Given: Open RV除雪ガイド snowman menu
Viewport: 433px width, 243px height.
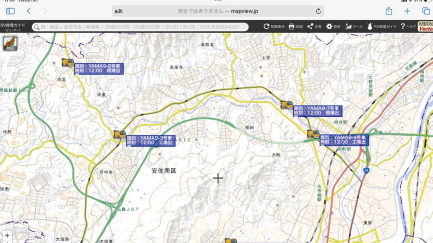Looking at the screenshot, I should click(x=370, y=26).
